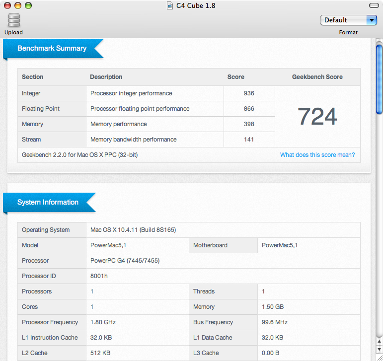Click the vertical scrollbar thumb
The height and width of the screenshot is (361, 383).
(x=380, y=79)
